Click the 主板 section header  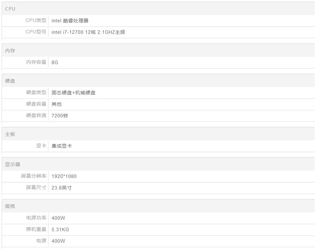coord(10,134)
